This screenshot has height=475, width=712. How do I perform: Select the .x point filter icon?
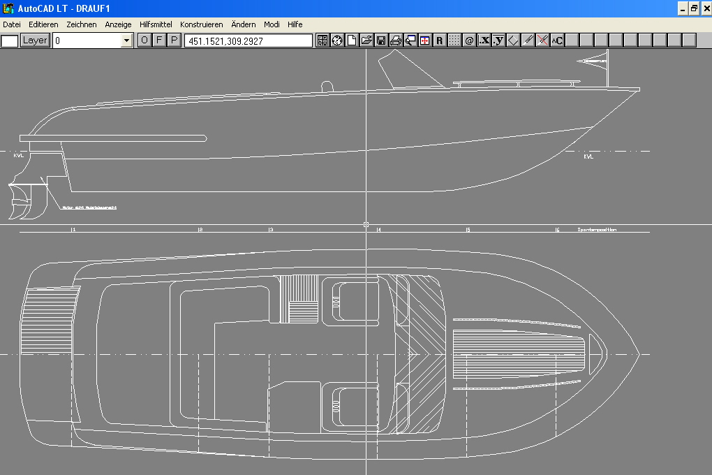484,41
